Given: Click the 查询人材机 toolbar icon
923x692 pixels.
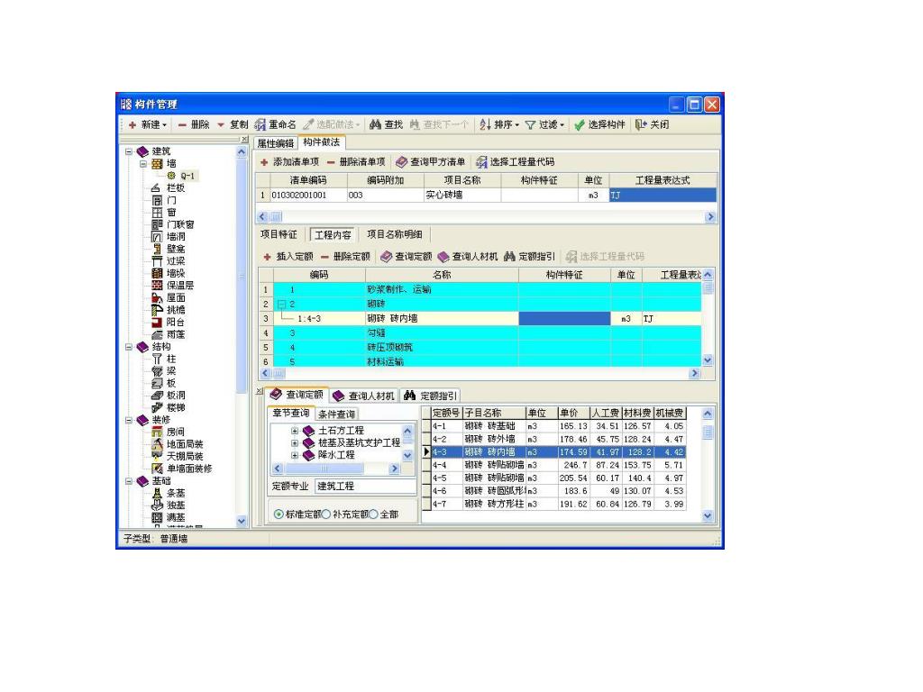Looking at the screenshot, I should tap(443, 257).
